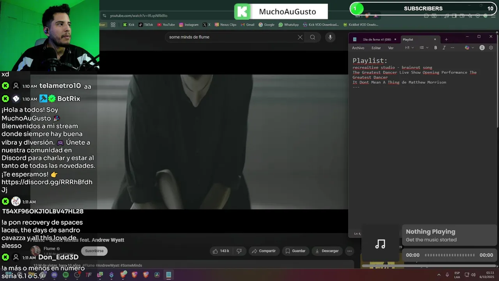Show hidden system tray icons chevron
499x281 pixels.
(439, 275)
